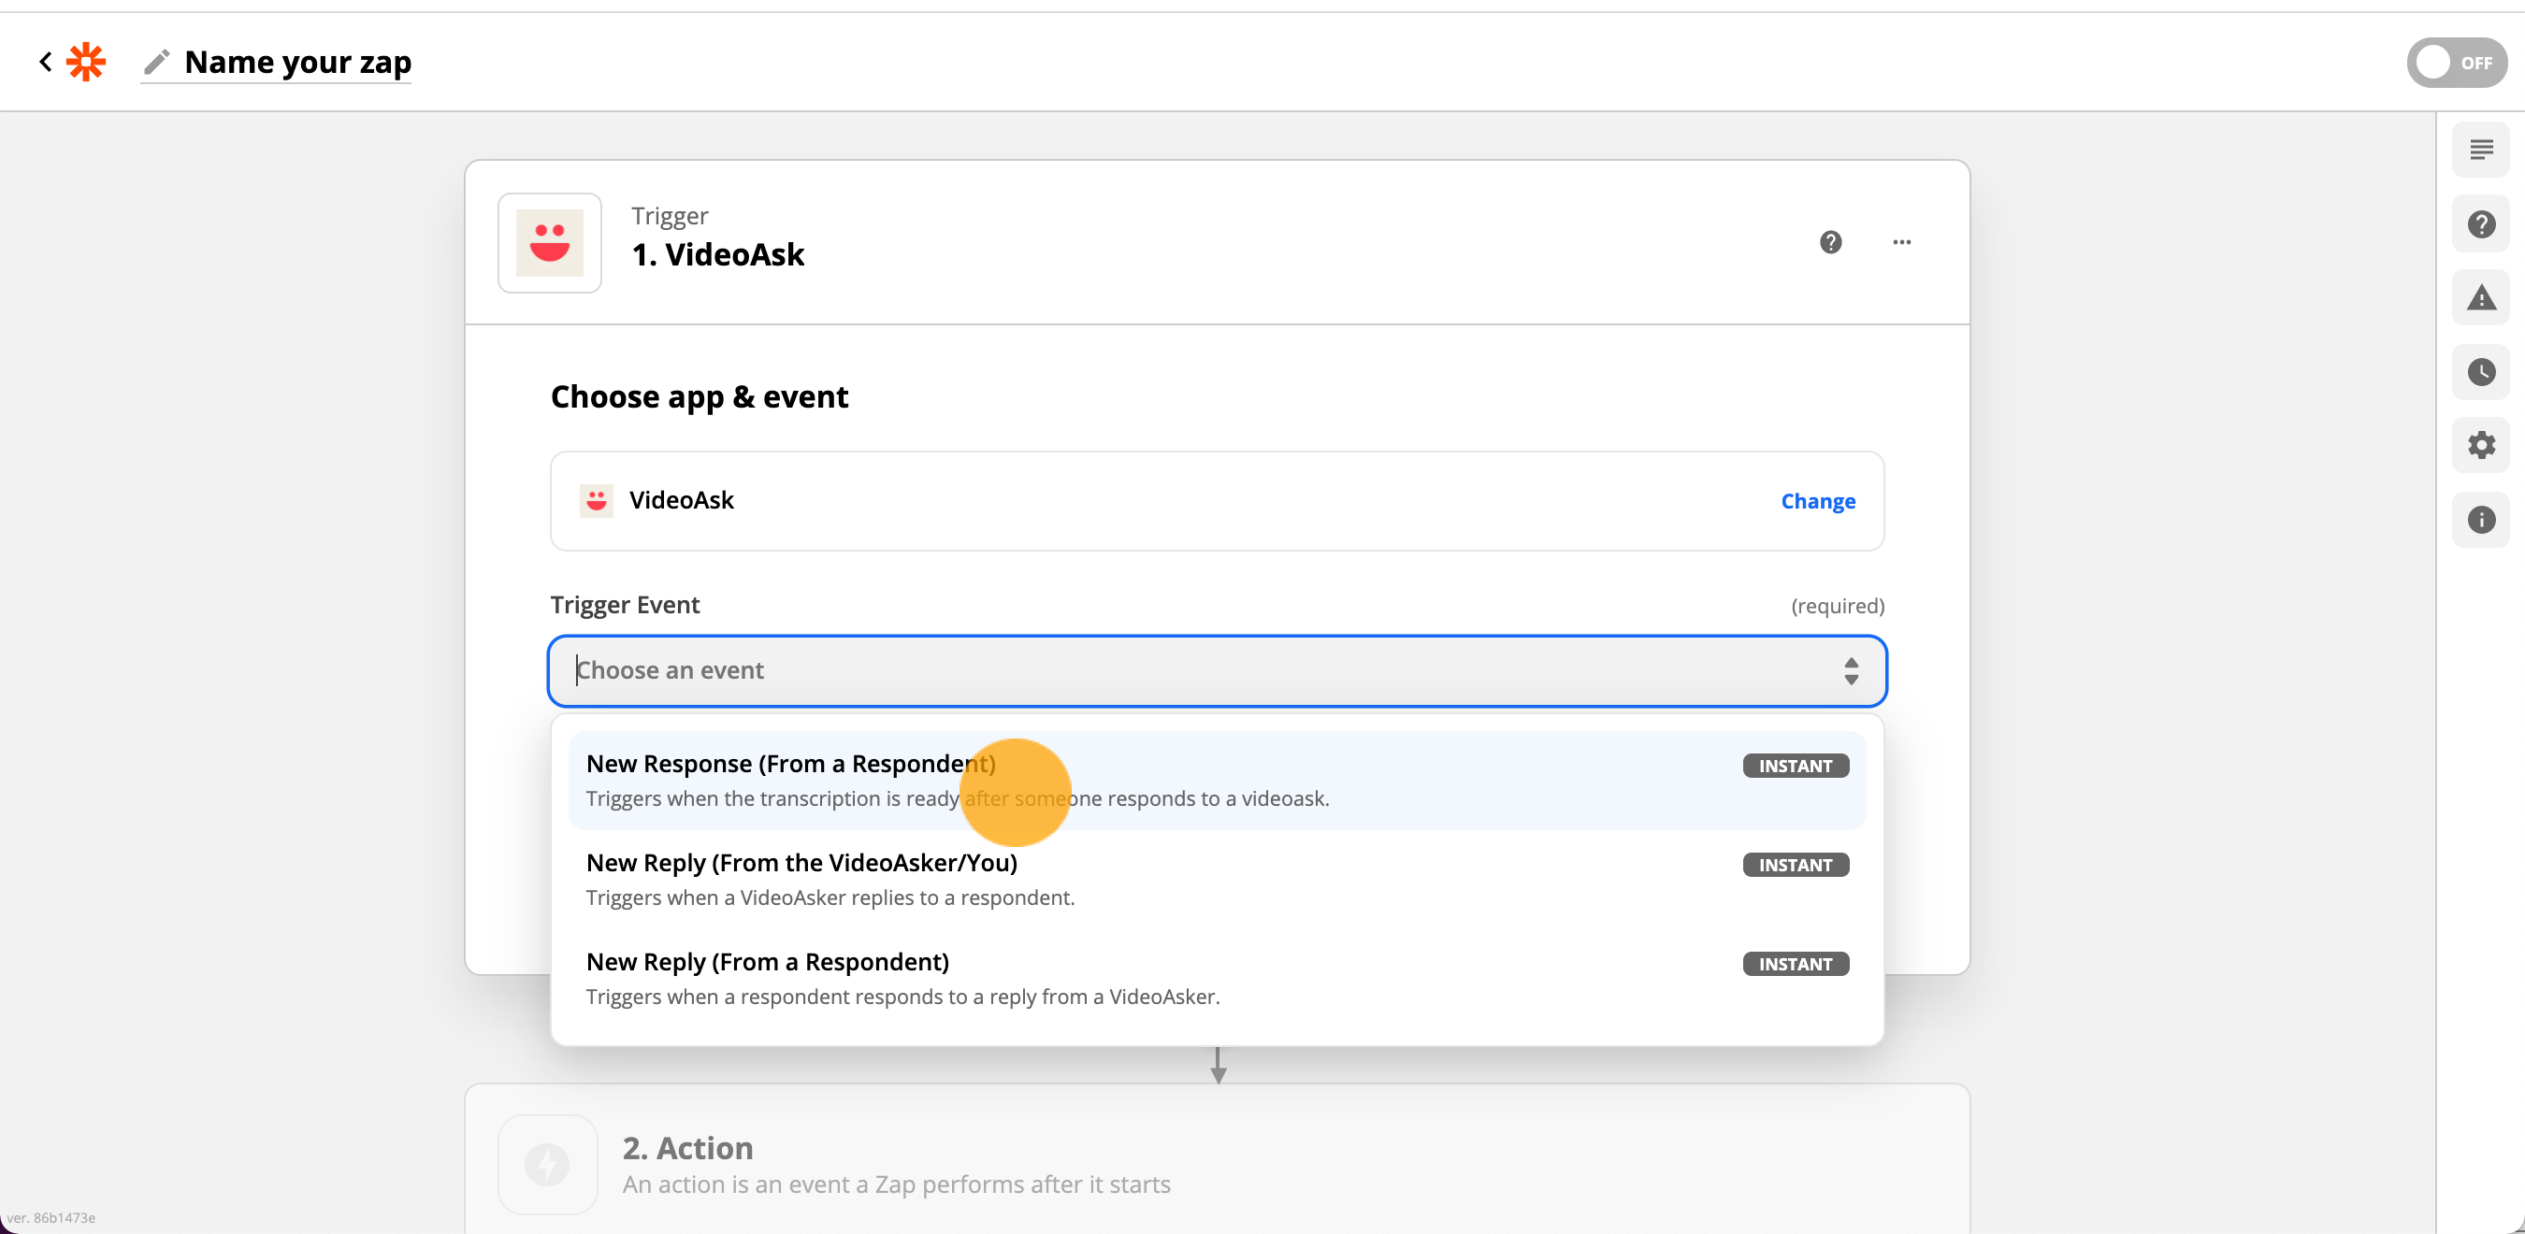
Task: Click the '1. VideoAsk' trigger header
Action: [717, 255]
